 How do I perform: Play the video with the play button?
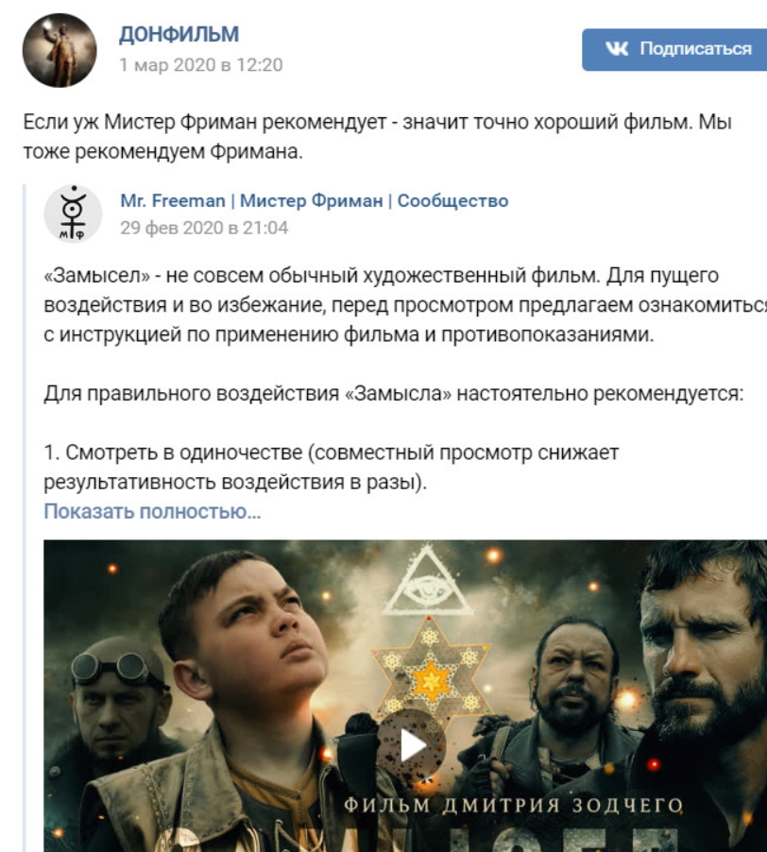[x=411, y=745]
